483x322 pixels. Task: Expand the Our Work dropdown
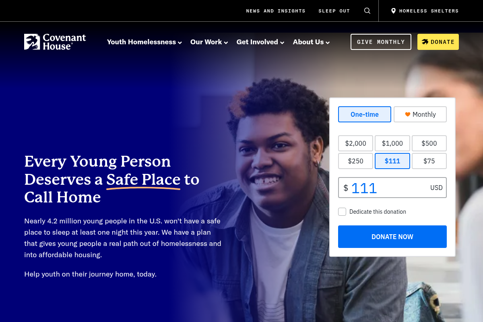coord(209,42)
